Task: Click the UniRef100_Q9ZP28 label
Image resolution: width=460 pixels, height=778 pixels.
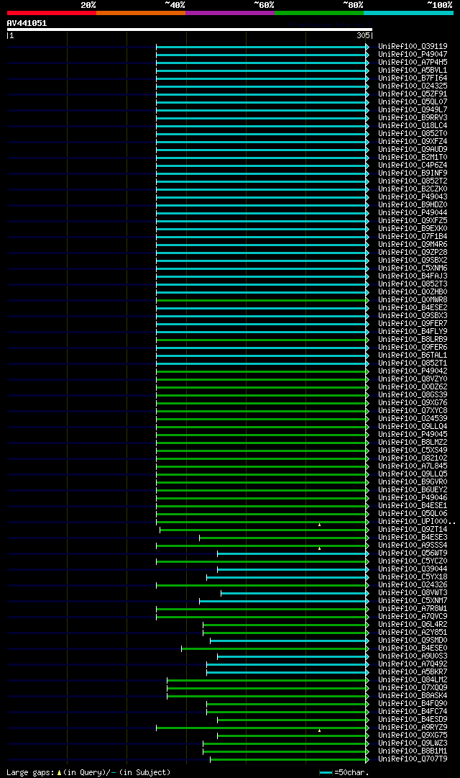Action: coord(413,253)
